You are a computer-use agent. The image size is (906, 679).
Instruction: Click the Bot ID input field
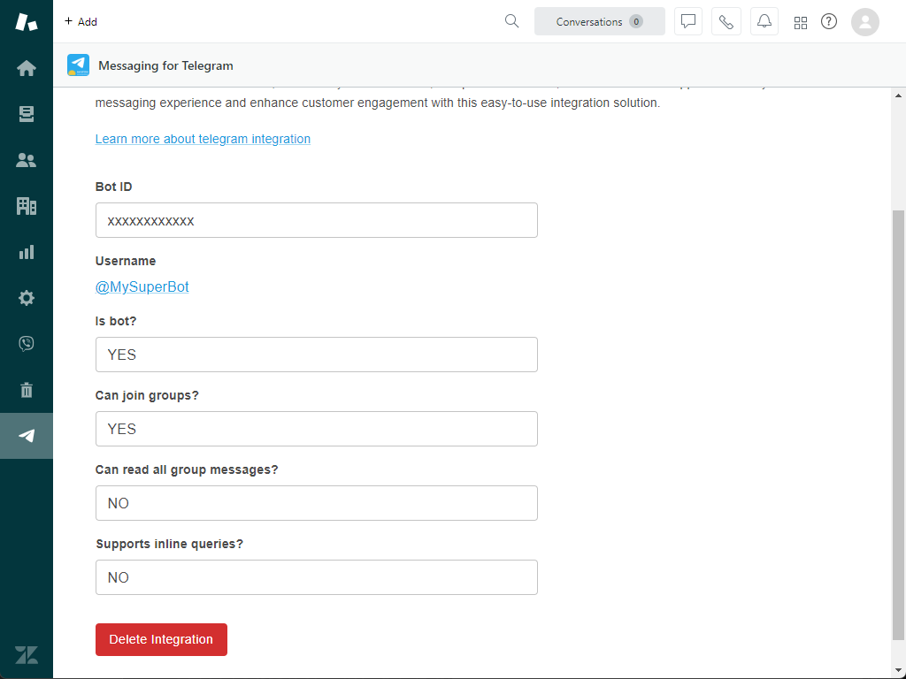coord(316,220)
